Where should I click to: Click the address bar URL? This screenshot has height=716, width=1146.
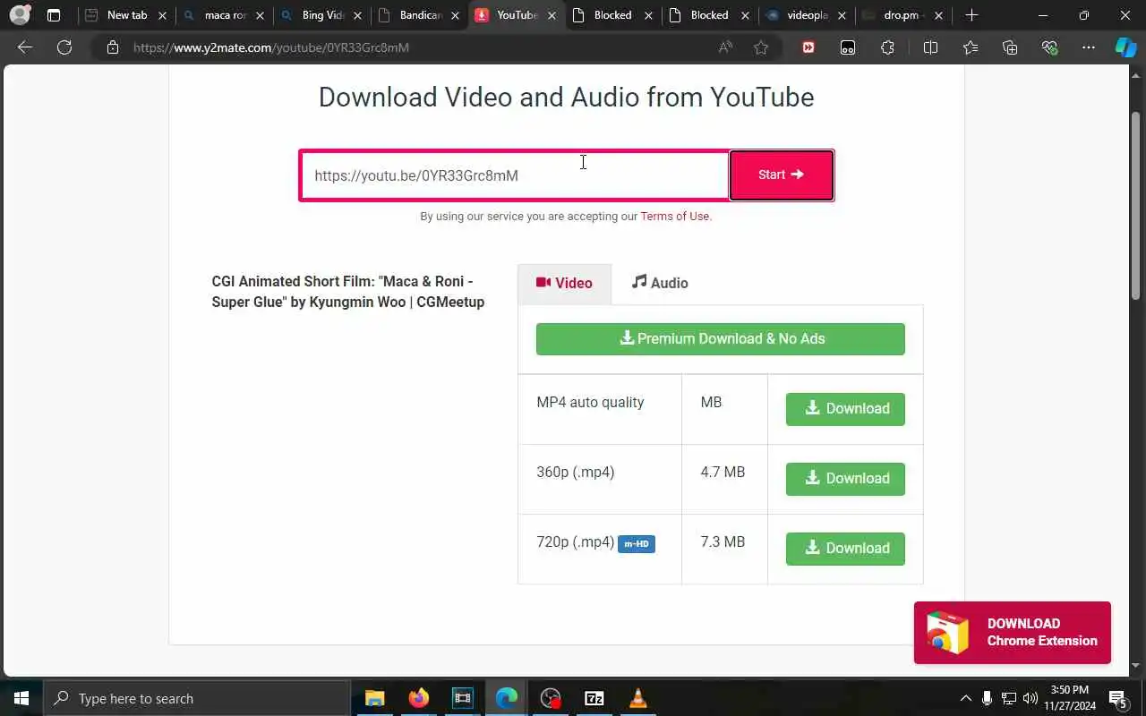click(x=271, y=47)
